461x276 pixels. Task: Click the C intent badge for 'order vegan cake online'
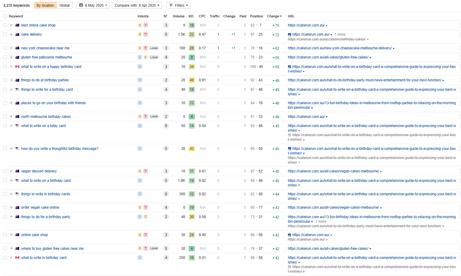pos(140,207)
